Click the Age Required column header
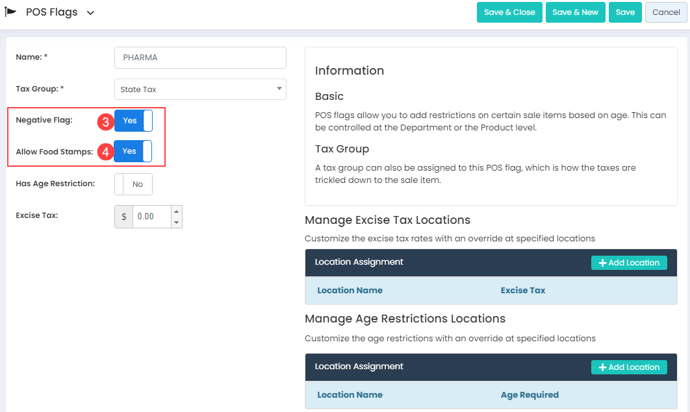This screenshot has height=412, width=690. click(529, 395)
